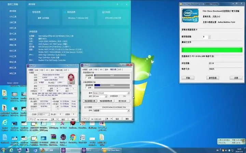Click CPU-Z title bar icon in processor window
The width and height of the screenshot is (246, 153).
tap(28, 66)
